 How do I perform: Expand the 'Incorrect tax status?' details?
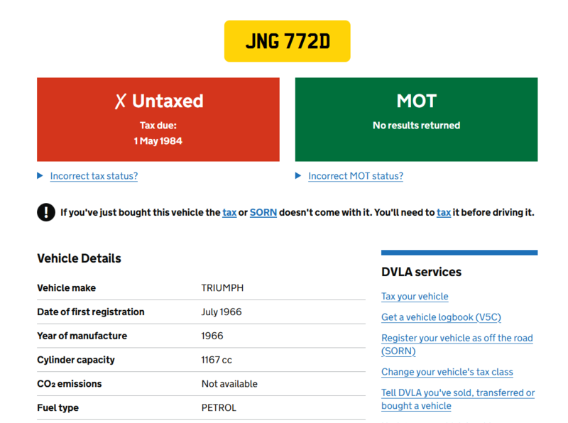[x=94, y=176]
